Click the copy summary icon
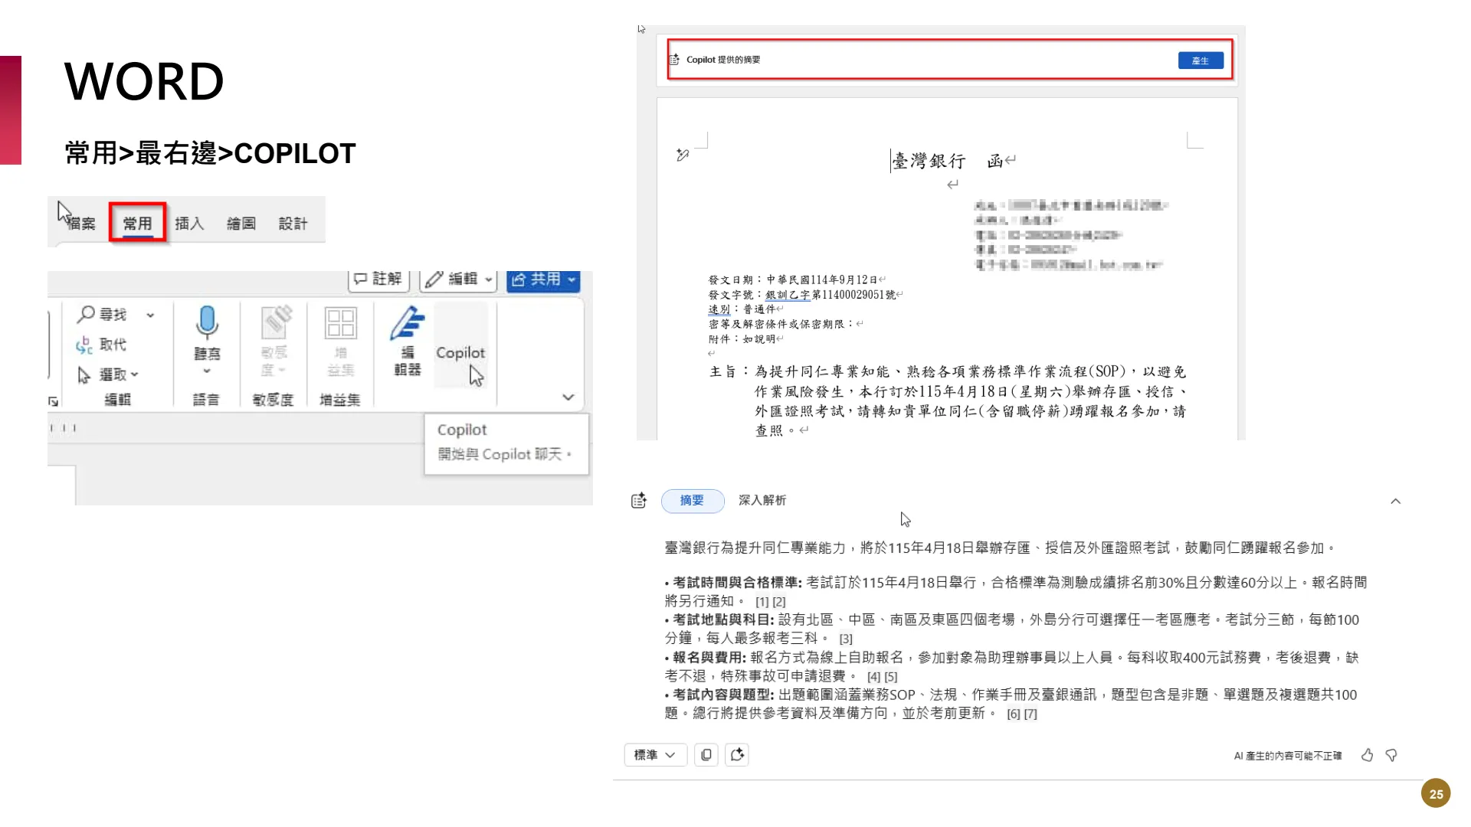The width and height of the screenshot is (1471, 827). [x=706, y=755]
